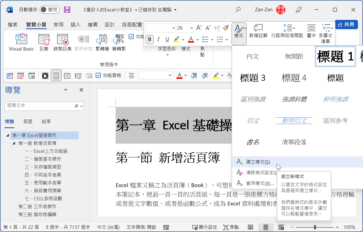This screenshot has height=232, width=363.
Task: Center text with 置中 button
Action: pyautogui.click(x=311, y=31)
